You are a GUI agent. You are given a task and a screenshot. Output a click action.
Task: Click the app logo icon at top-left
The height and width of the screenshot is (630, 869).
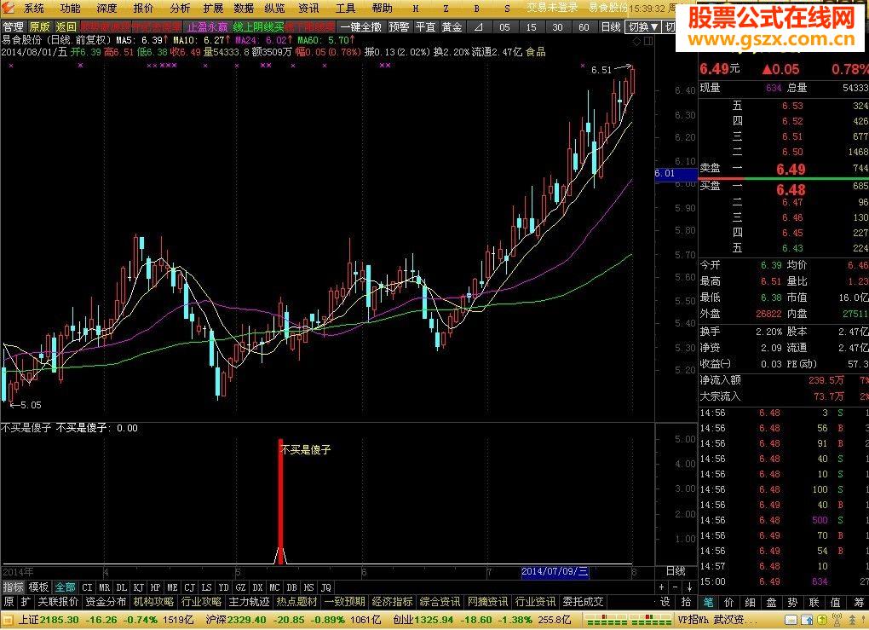click(8, 7)
